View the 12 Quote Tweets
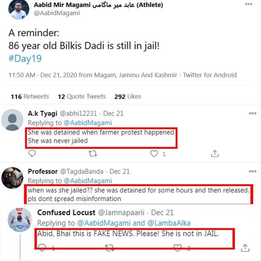Viewport: 261px width, 261px height. pos(82,97)
